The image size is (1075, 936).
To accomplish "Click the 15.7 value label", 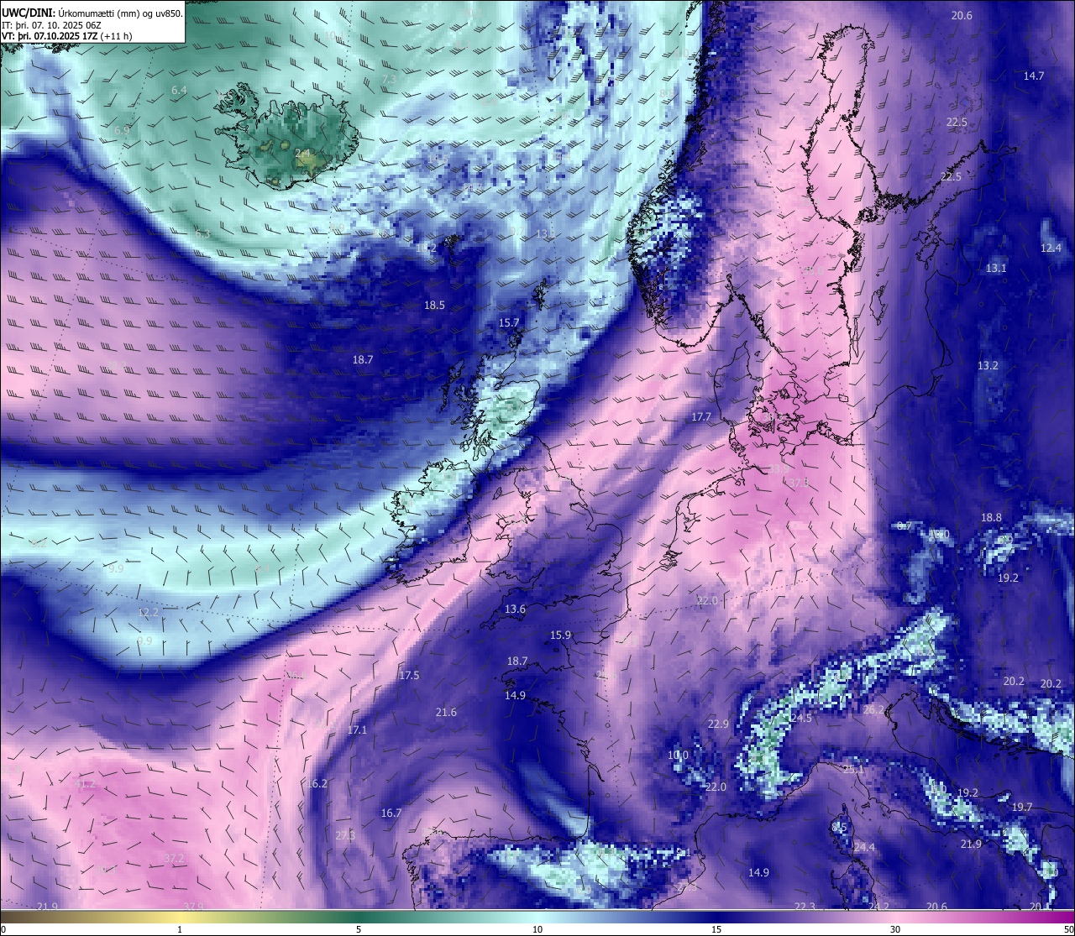I will (509, 322).
